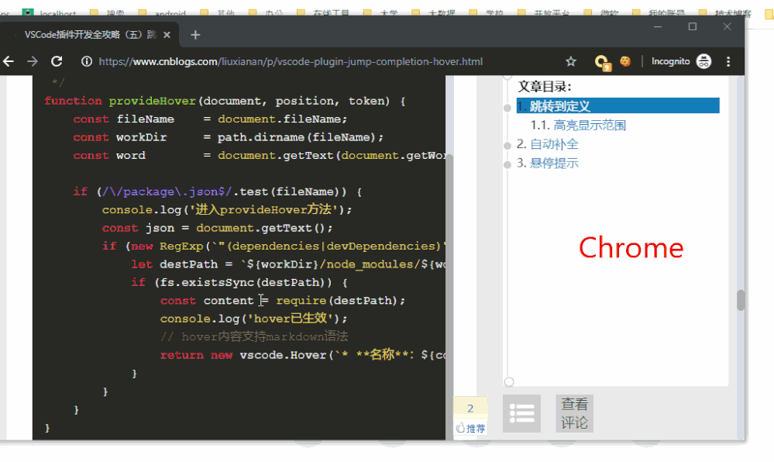
Task: Go back with the browser back arrow
Action: pyautogui.click(x=9, y=61)
